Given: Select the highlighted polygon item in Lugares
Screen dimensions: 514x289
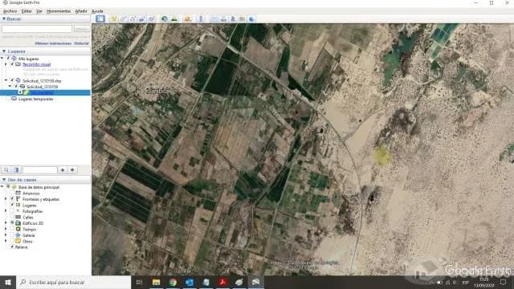Looking at the screenshot, I should [x=45, y=93].
